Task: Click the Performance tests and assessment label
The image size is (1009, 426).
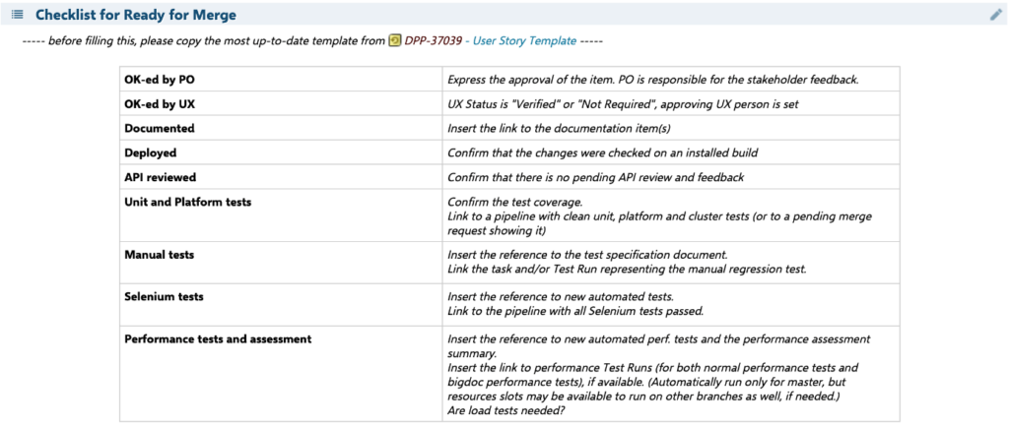Action: 218,338
